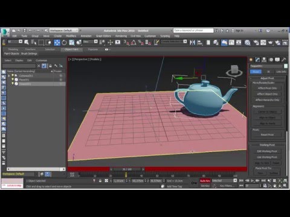
Task: Collapse the Working Pivot rollout
Action: 267,145
